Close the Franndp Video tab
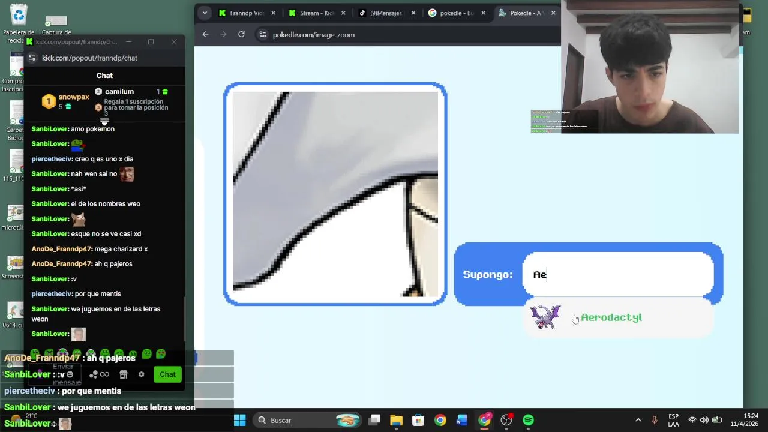Image resolution: width=768 pixels, height=432 pixels. click(274, 13)
